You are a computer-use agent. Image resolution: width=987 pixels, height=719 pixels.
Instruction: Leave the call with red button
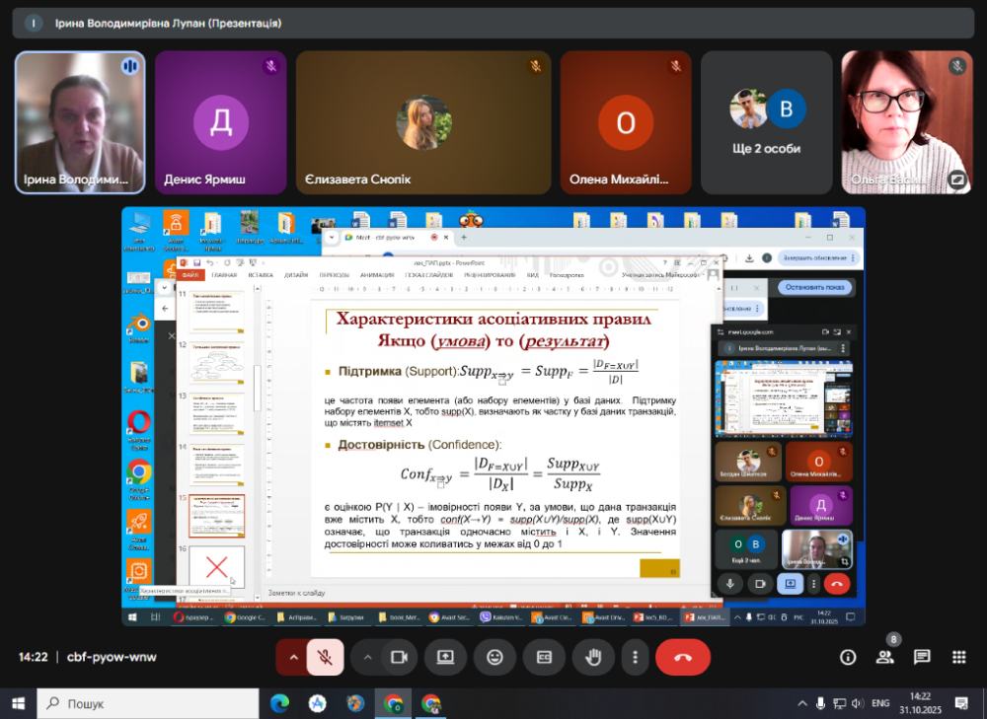[682, 657]
